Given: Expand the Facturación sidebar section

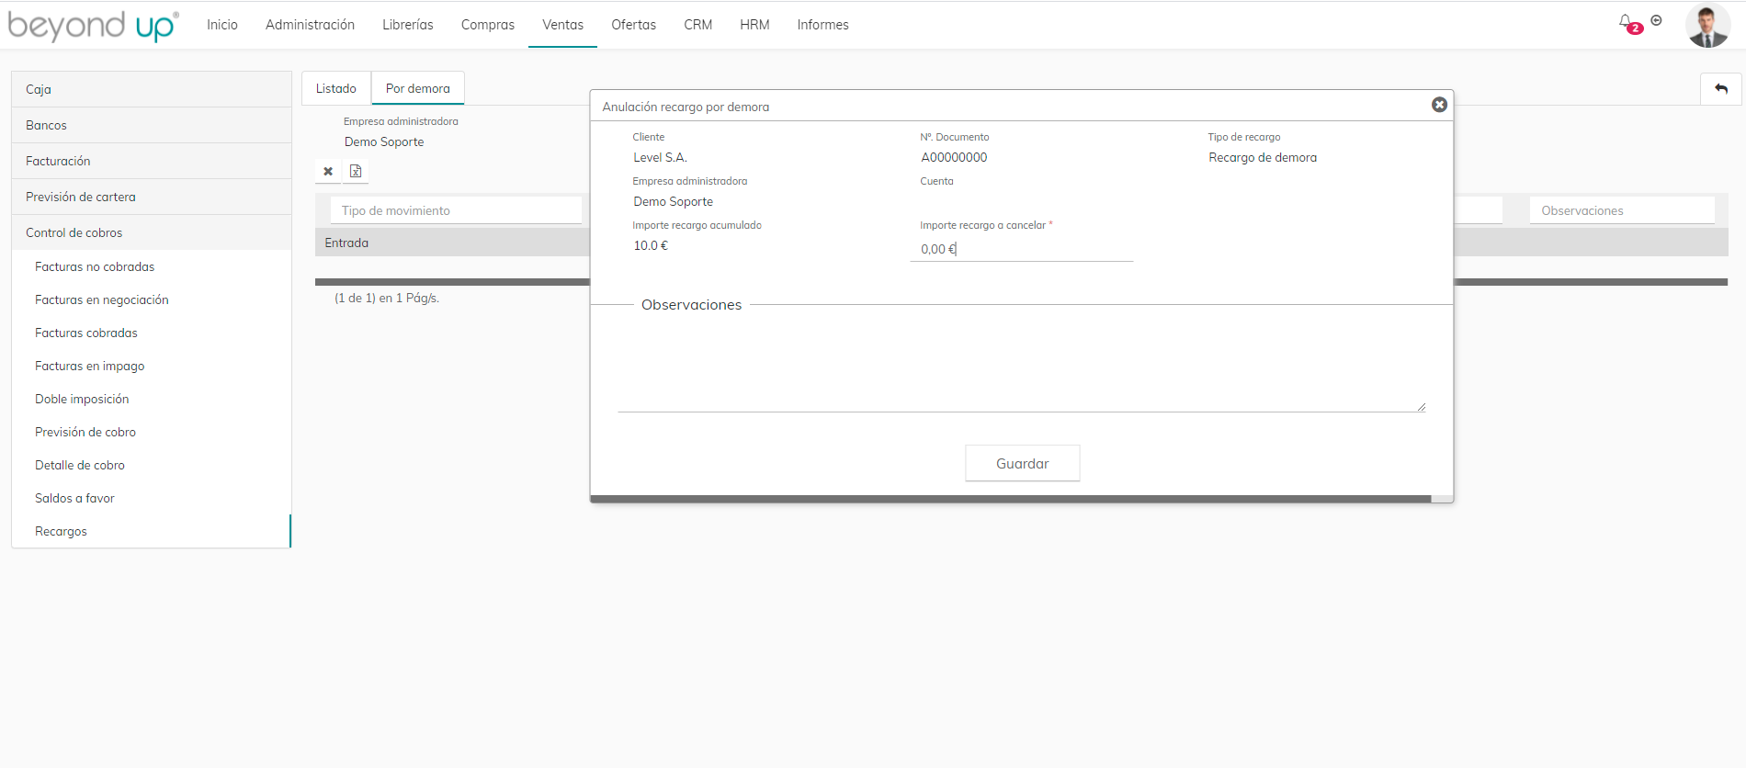Looking at the screenshot, I should (x=152, y=161).
